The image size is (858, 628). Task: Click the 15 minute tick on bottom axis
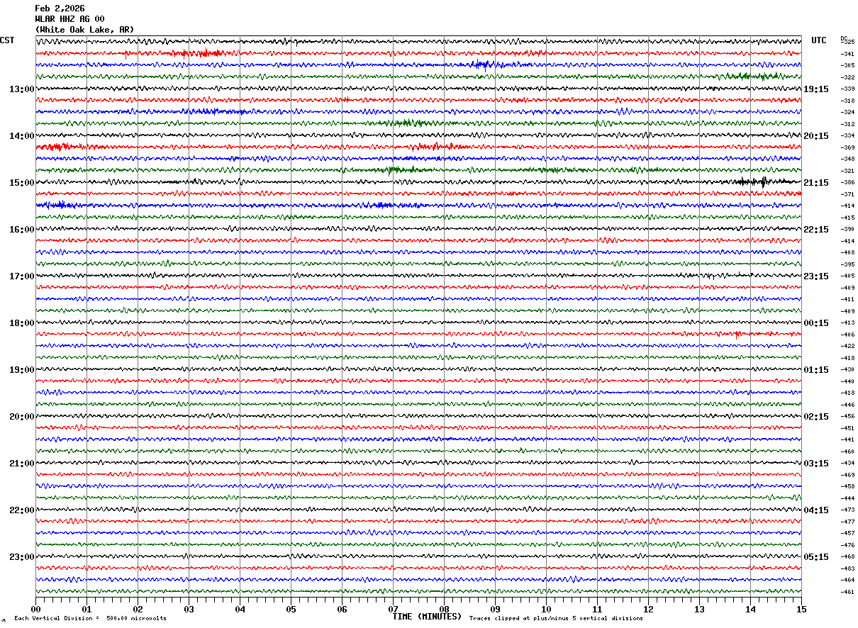coord(801,610)
